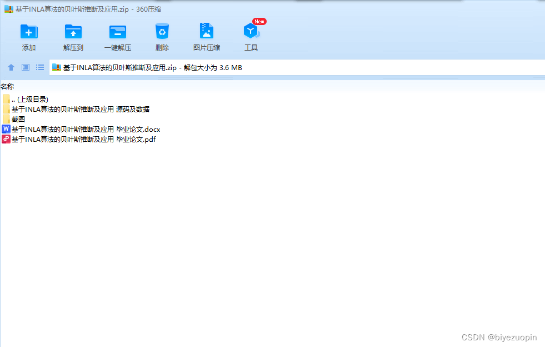The height and width of the screenshot is (347, 545).
Task: Click the Word icon beside 毕业论文.docx
Action: (6, 128)
